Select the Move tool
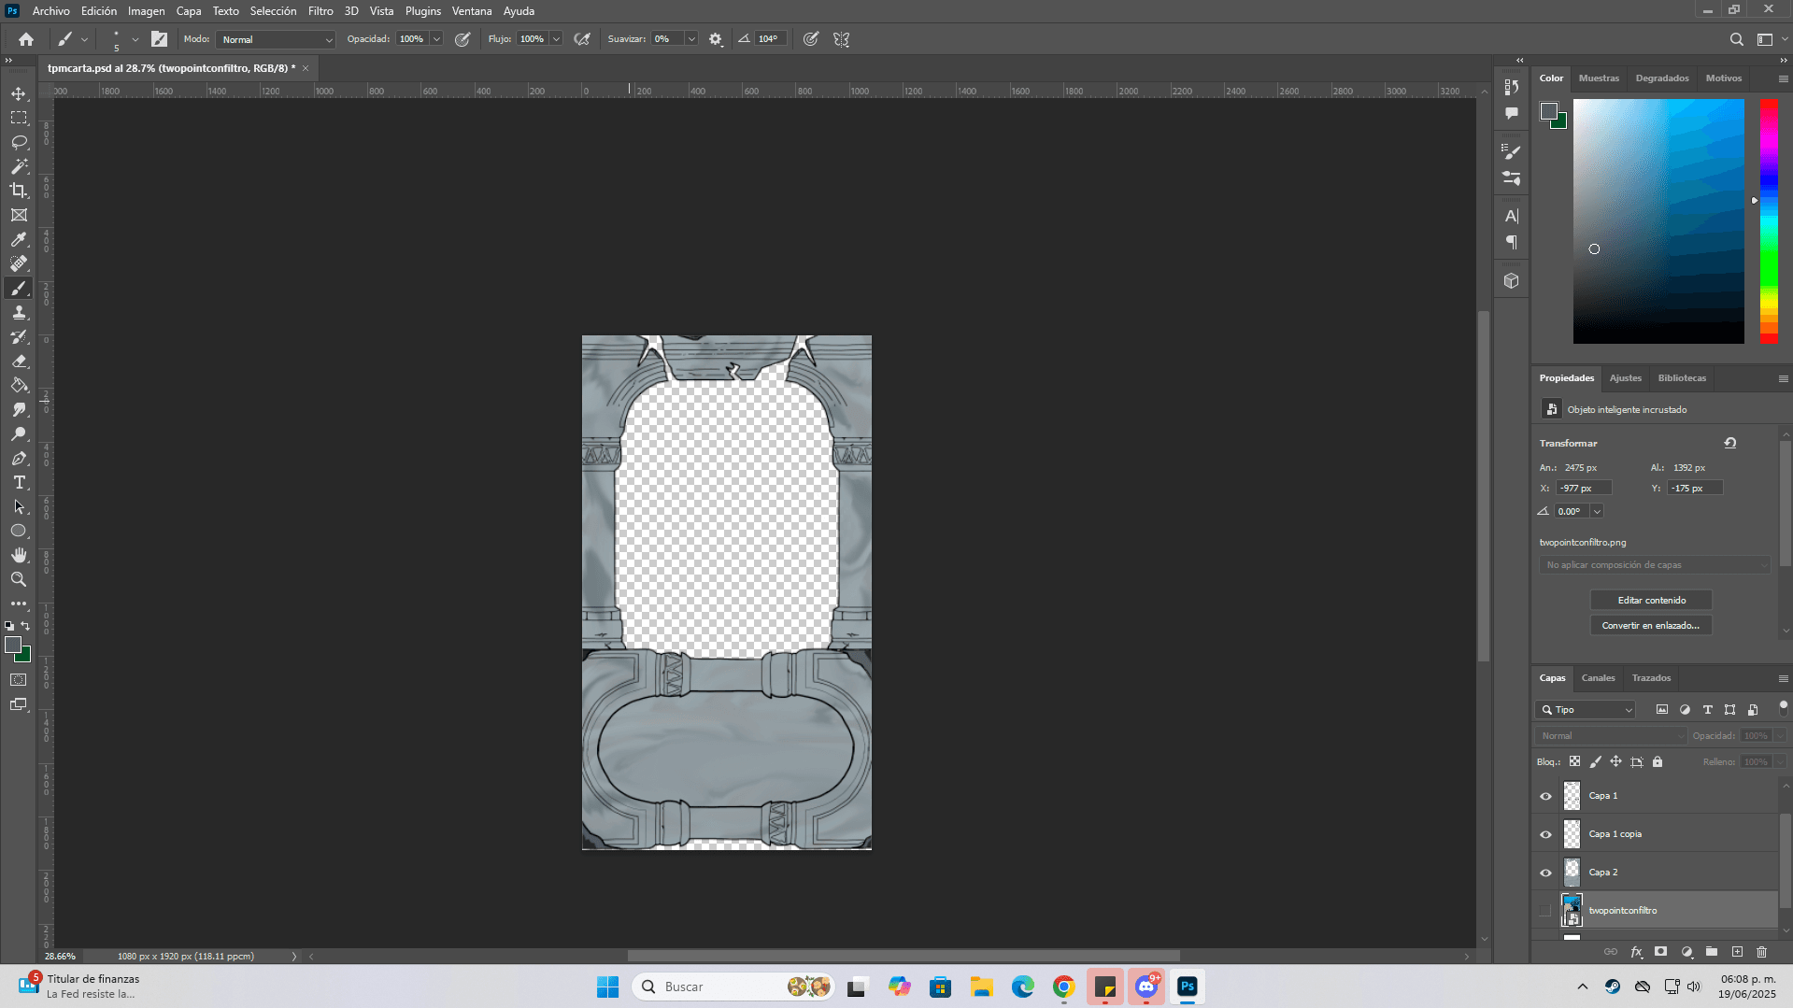Screen dimensions: 1793x1008 (19, 93)
